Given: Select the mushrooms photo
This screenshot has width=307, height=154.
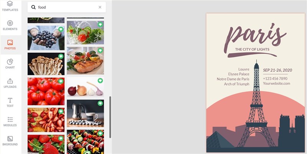Looking at the screenshot, I should point(46,64).
